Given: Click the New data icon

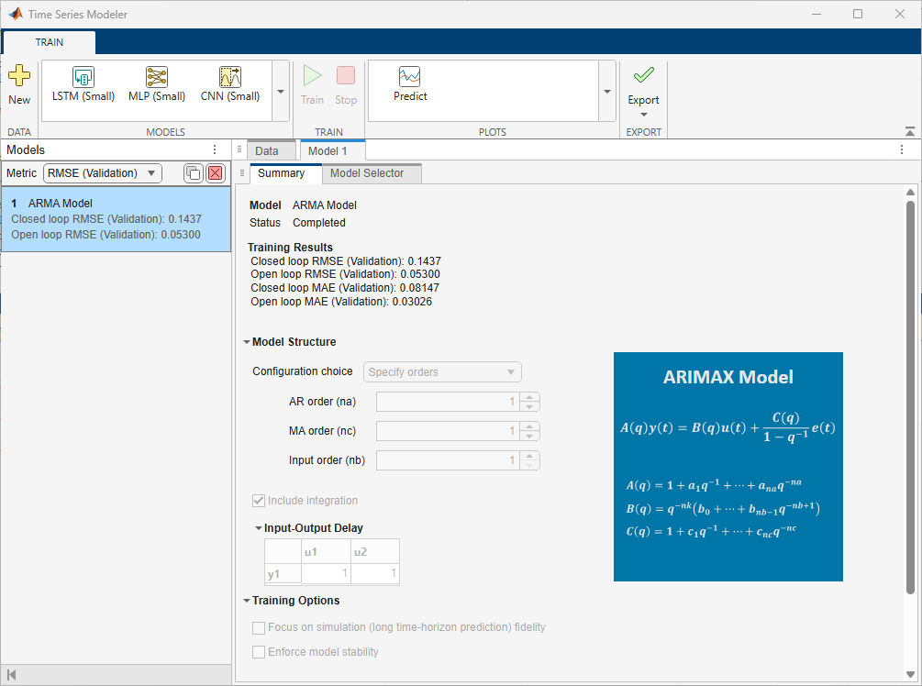Looking at the screenshot, I should (x=19, y=78).
